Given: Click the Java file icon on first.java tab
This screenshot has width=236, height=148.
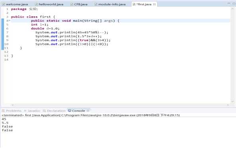Looking at the screenshot, I should pos(134,4).
